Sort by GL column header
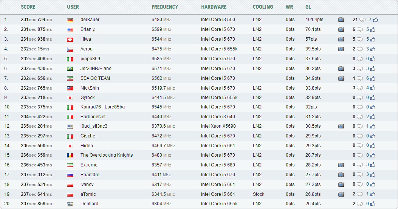Image resolution: width=398 pixels, height=209 pixels. [308, 7]
